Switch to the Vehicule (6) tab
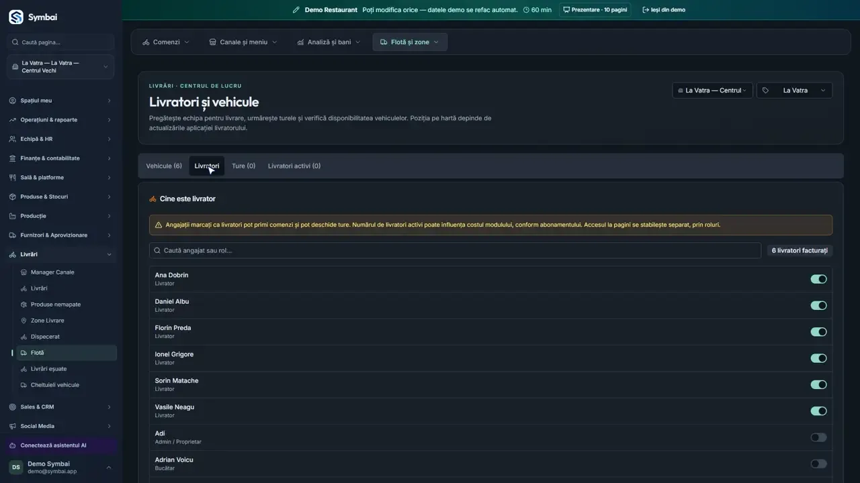Viewport: 860px width, 483px height. (164, 166)
